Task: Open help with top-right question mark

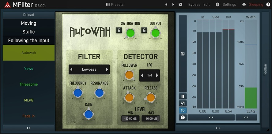Action: point(268,5)
